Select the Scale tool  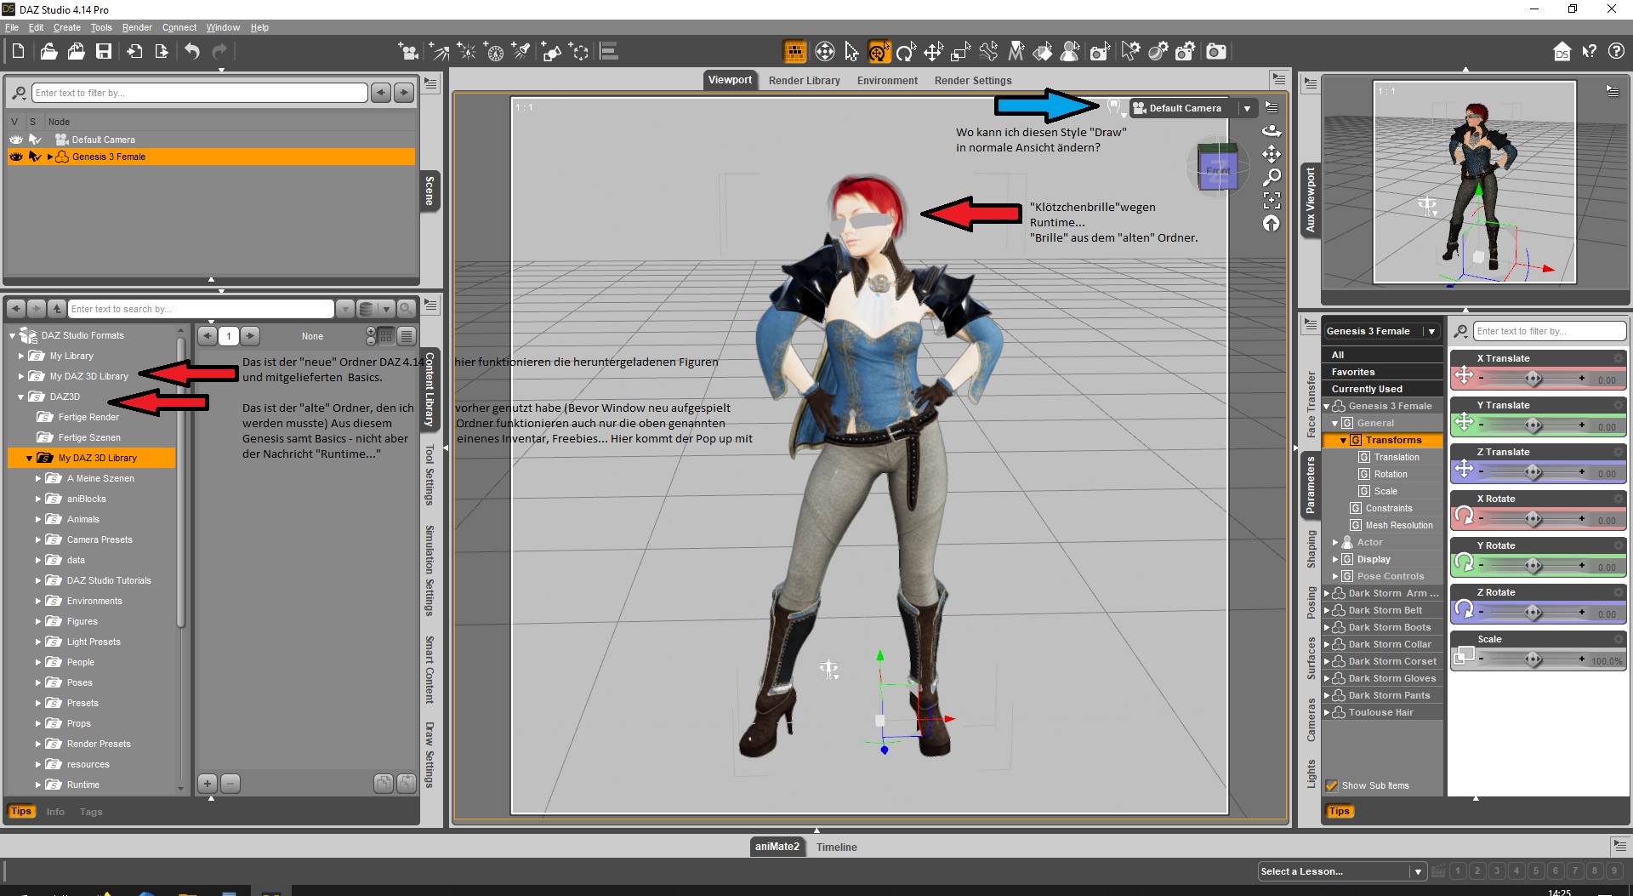[961, 52]
